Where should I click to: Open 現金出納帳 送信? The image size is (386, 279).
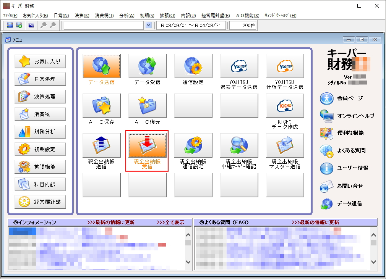pyautogui.click(x=101, y=145)
